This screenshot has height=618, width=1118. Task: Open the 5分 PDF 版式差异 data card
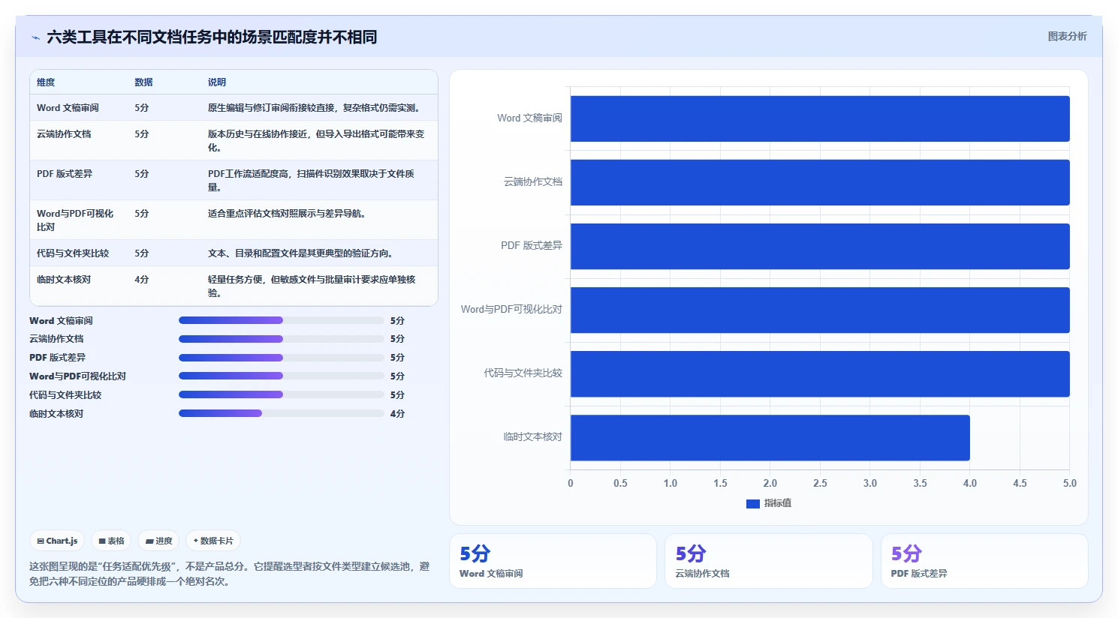click(984, 561)
